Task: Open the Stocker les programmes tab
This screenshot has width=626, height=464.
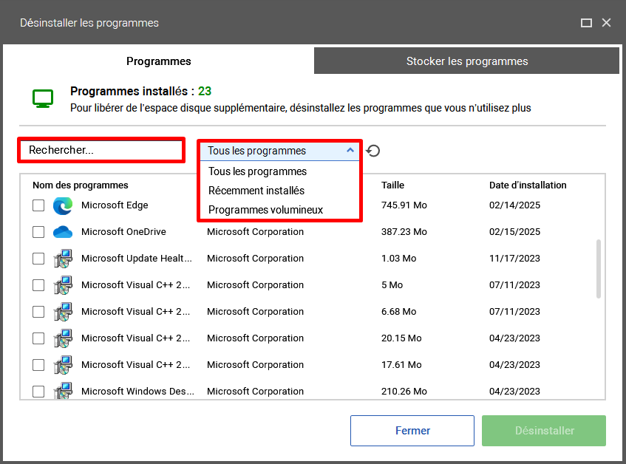Action: pyautogui.click(x=466, y=61)
